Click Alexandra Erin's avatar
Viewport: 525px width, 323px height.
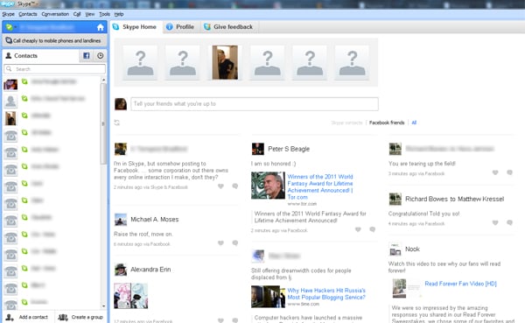(121, 270)
